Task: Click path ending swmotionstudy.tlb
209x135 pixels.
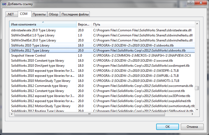Action: [144, 106]
